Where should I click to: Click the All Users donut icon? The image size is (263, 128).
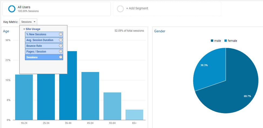click(x=12, y=9)
